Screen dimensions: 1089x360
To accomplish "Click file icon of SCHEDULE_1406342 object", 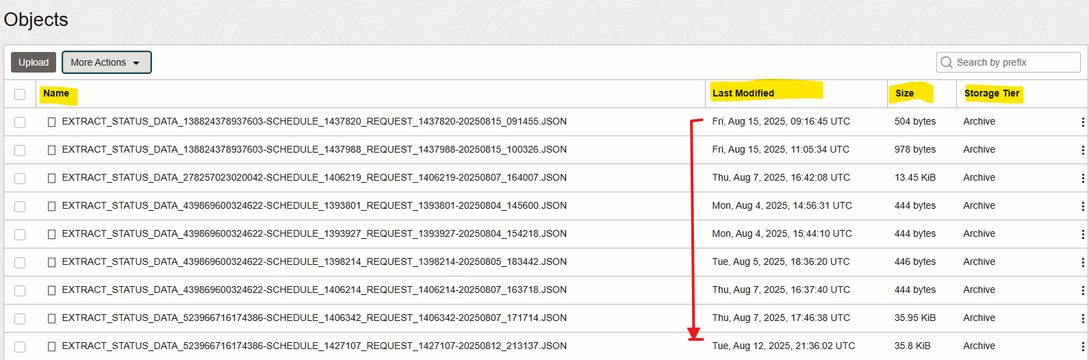I will coord(51,318).
